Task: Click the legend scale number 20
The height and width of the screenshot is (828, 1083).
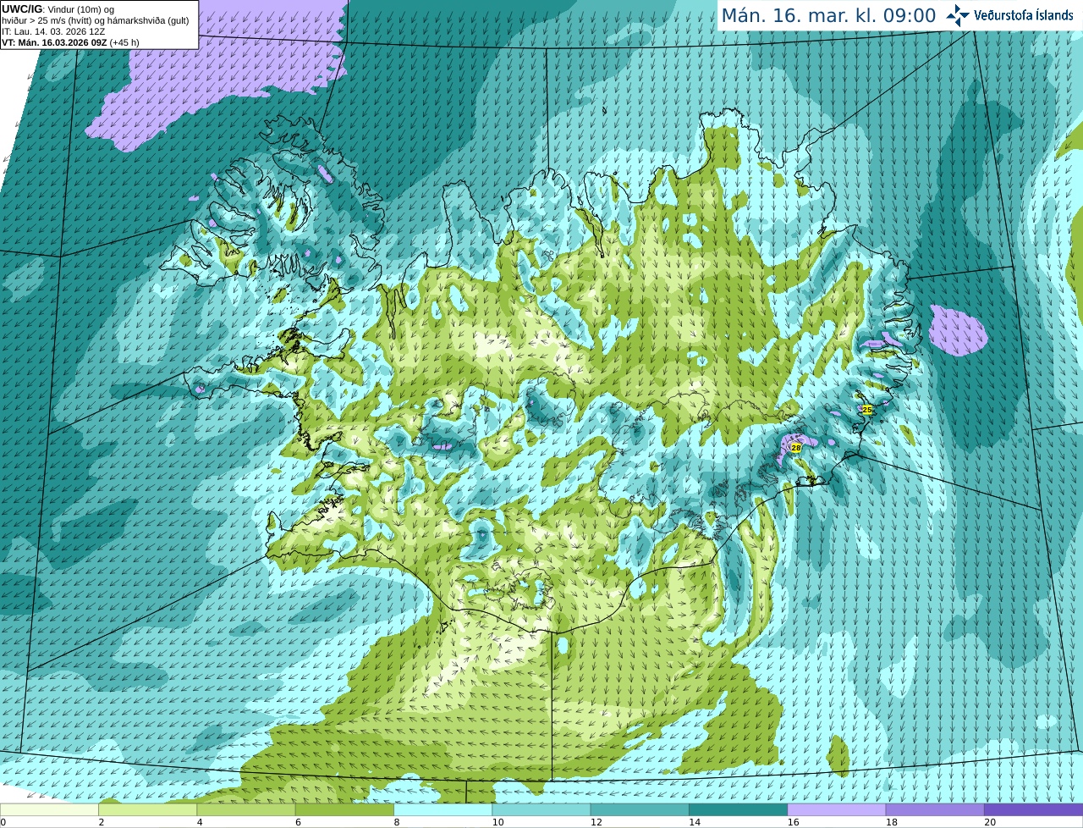Action: pos(989,822)
